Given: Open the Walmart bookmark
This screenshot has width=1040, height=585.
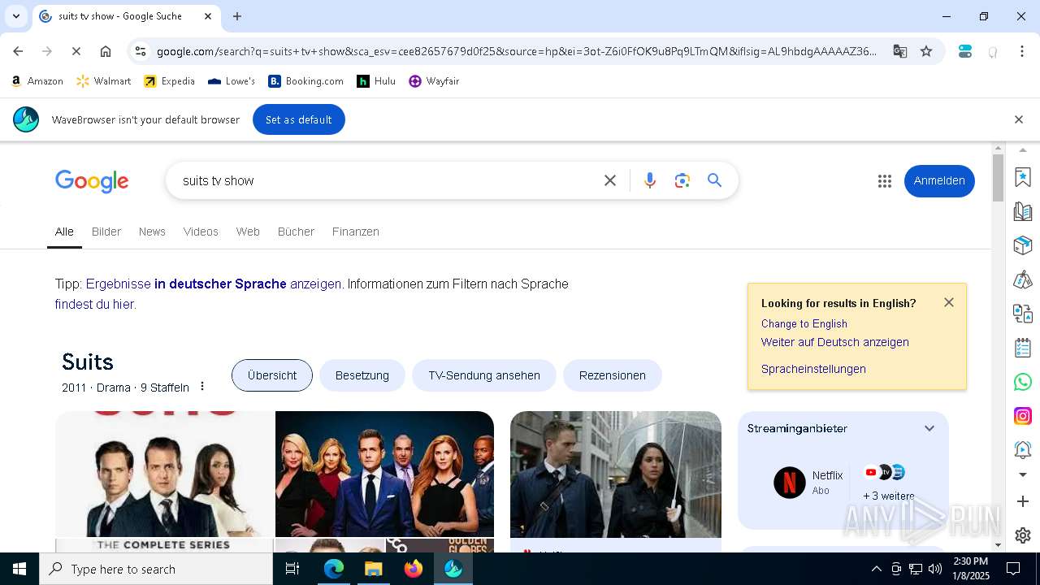Looking at the screenshot, I should pos(103,81).
